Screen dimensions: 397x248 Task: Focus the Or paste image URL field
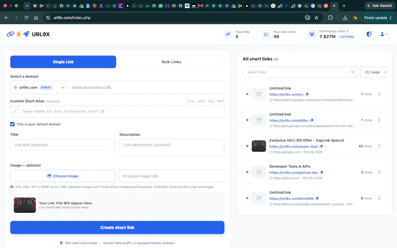click(x=172, y=176)
